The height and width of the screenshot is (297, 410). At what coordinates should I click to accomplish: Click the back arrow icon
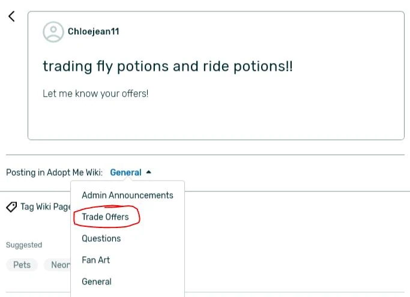[x=11, y=17]
